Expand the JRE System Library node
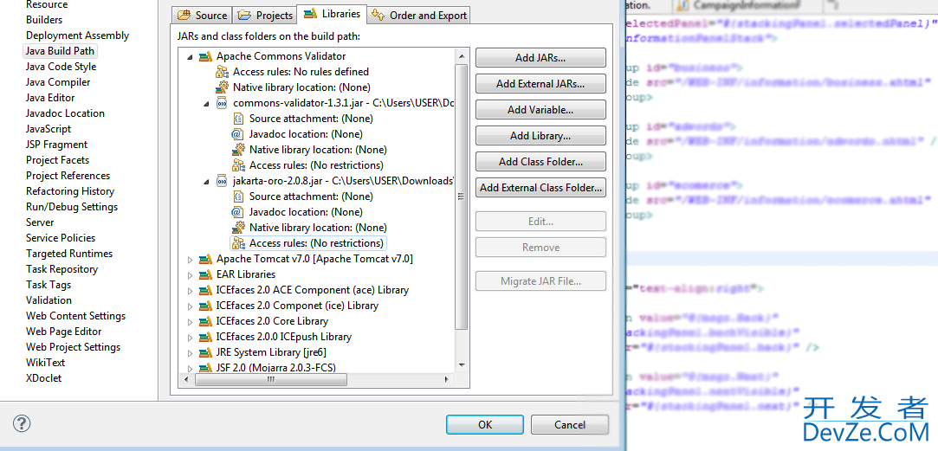The image size is (938, 451). tap(191, 353)
